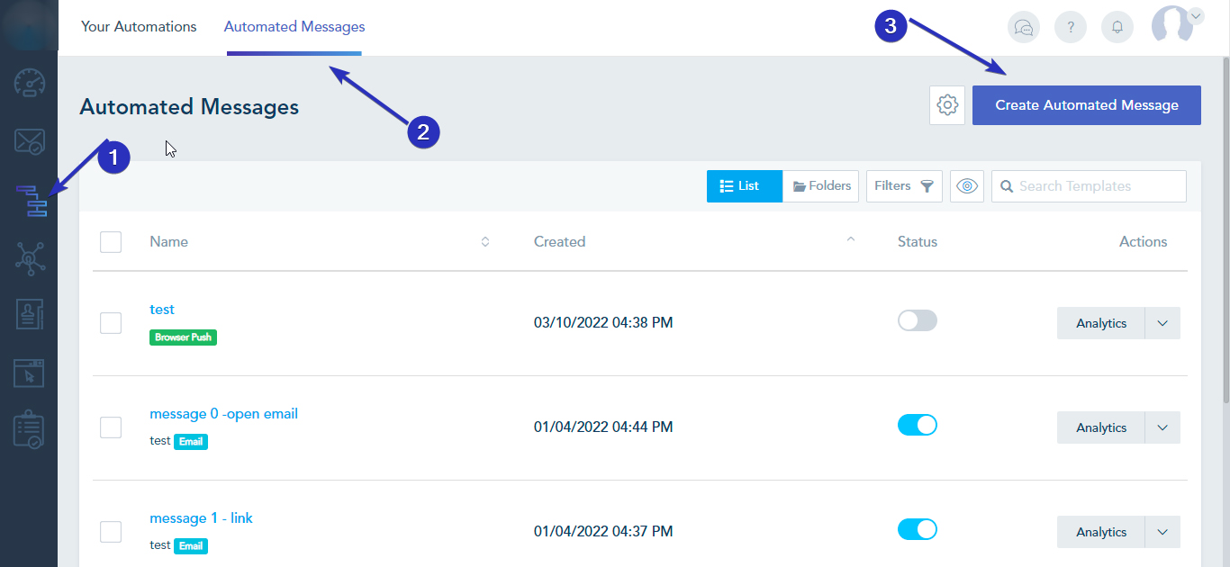This screenshot has height=567, width=1230.
Task: Open the contacts address book sidebar icon
Action: tap(29, 314)
